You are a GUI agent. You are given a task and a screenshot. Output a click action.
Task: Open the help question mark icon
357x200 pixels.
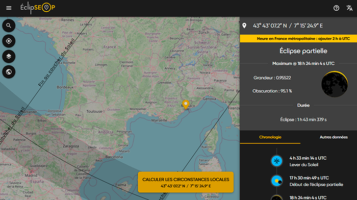[336, 8]
